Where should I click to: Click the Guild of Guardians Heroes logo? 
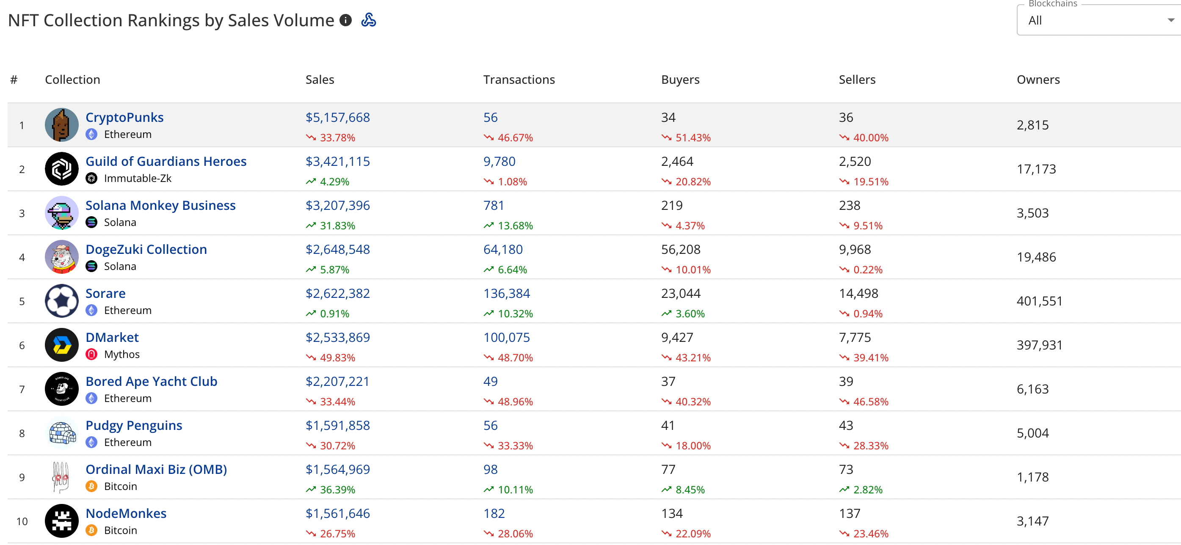pos(61,169)
